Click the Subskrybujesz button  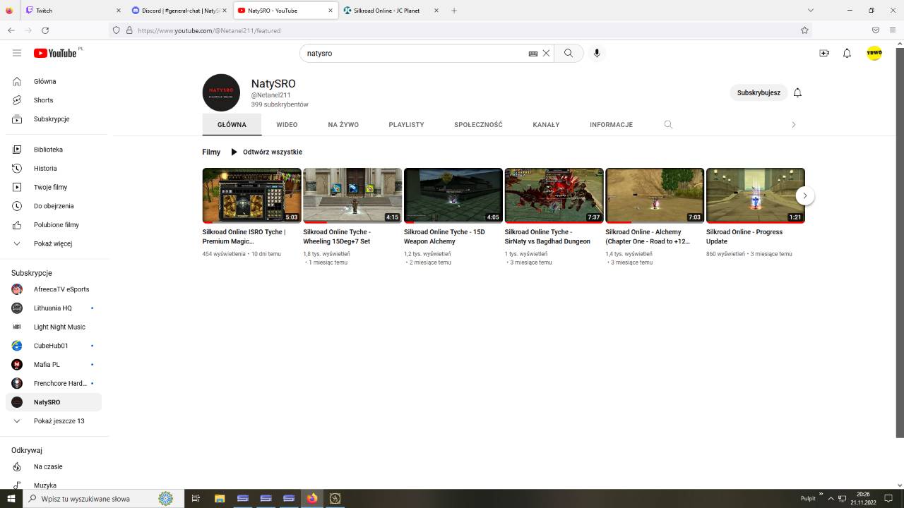click(759, 92)
